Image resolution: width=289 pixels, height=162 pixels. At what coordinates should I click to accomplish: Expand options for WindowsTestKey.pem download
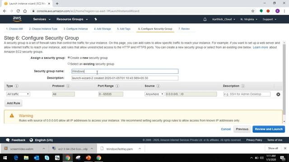coord(140,148)
